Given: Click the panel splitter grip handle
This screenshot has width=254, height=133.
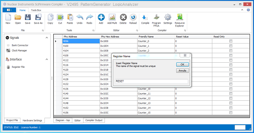Looking at the screenshot, I should click(x=52, y=78).
